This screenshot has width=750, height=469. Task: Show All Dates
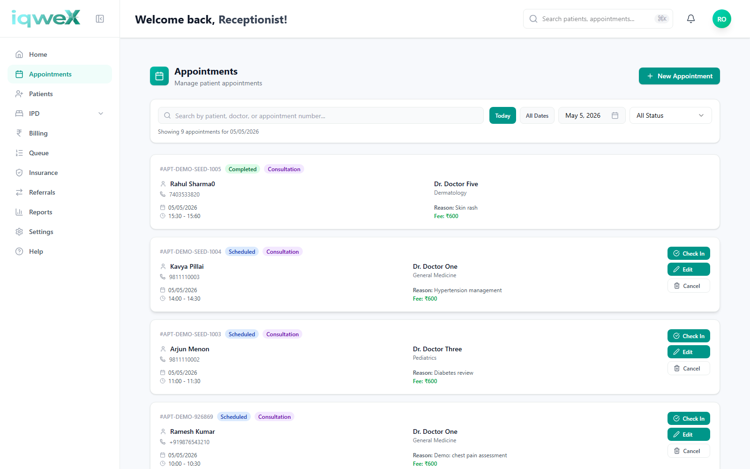pyautogui.click(x=537, y=115)
